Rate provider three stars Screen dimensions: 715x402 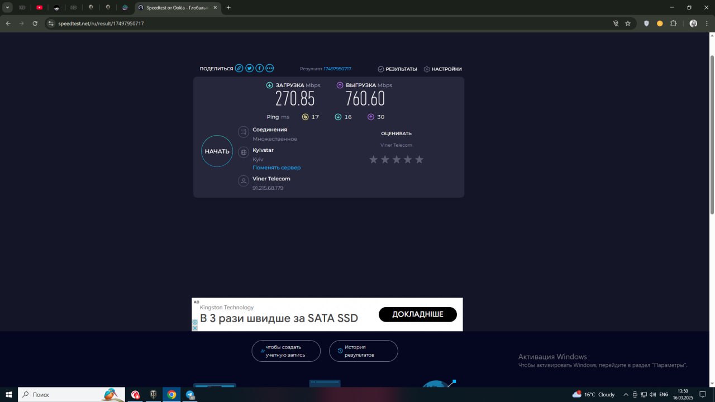[x=397, y=160]
